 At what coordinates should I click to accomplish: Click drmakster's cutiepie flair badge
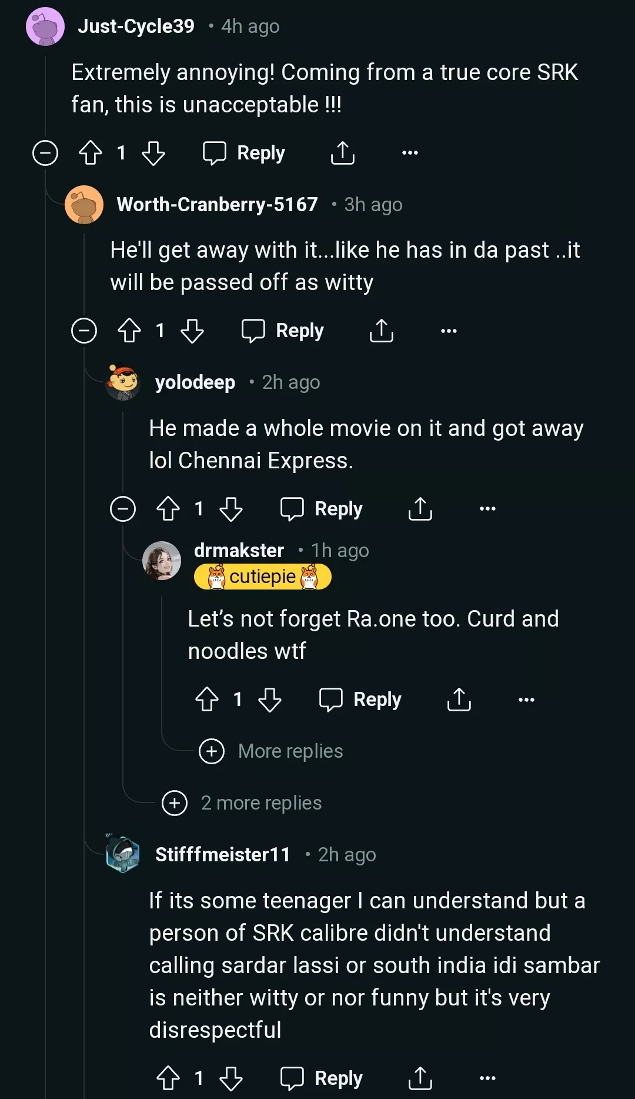(263, 577)
